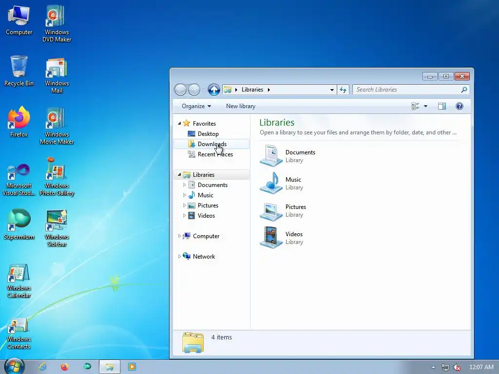The width and height of the screenshot is (499, 374).
Task: Expand the arrow after Libraries breadcrumb
Action: (269, 90)
